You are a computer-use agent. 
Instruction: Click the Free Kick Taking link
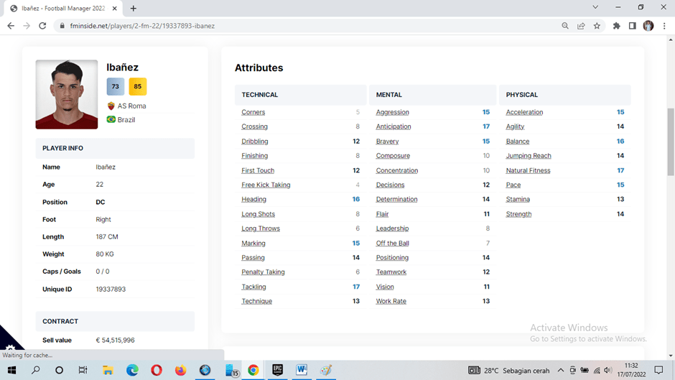(x=266, y=185)
